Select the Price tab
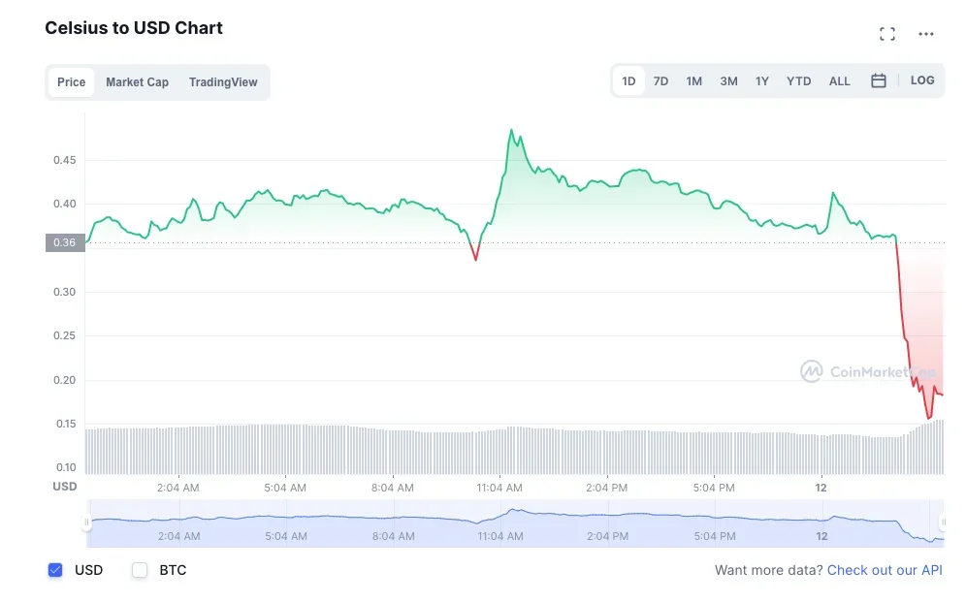Screen dimensions: 966x602 tap(71, 82)
